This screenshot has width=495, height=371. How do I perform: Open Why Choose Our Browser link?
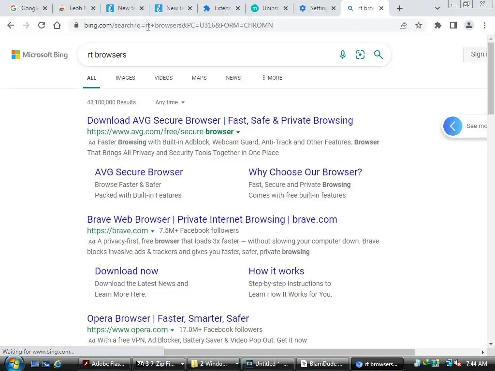pyautogui.click(x=306, y=172)
